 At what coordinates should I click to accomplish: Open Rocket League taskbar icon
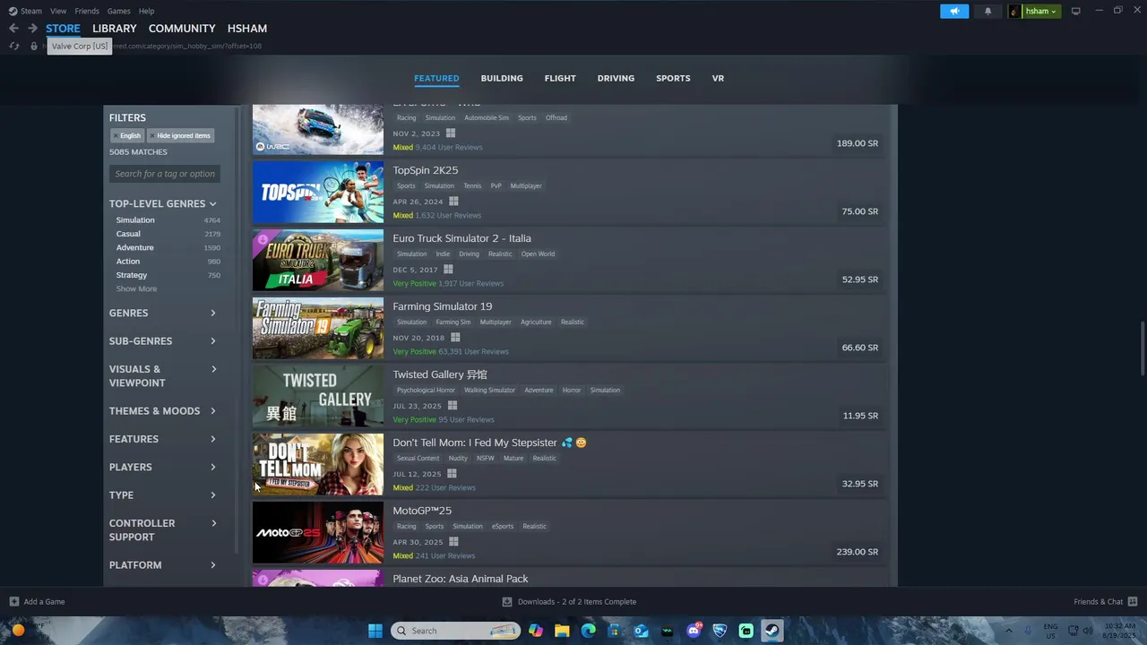click(x=720, y=631)
